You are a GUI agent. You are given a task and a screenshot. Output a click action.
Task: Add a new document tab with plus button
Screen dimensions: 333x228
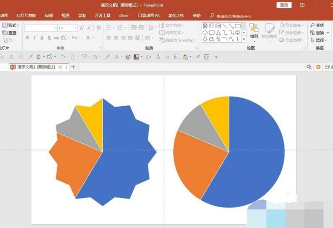tap(73, 67)
